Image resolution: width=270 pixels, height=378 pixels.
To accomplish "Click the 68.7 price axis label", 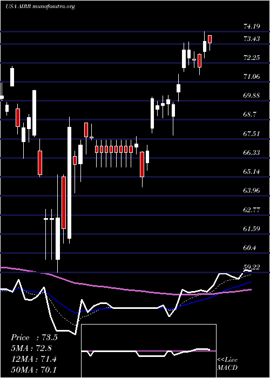I will (250, 114).
